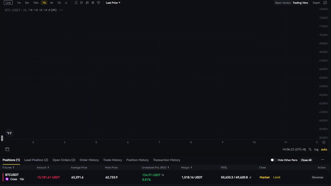Open the positions panel more options dots
Viewport: 331px width, 186px height.
pos(322,160)
